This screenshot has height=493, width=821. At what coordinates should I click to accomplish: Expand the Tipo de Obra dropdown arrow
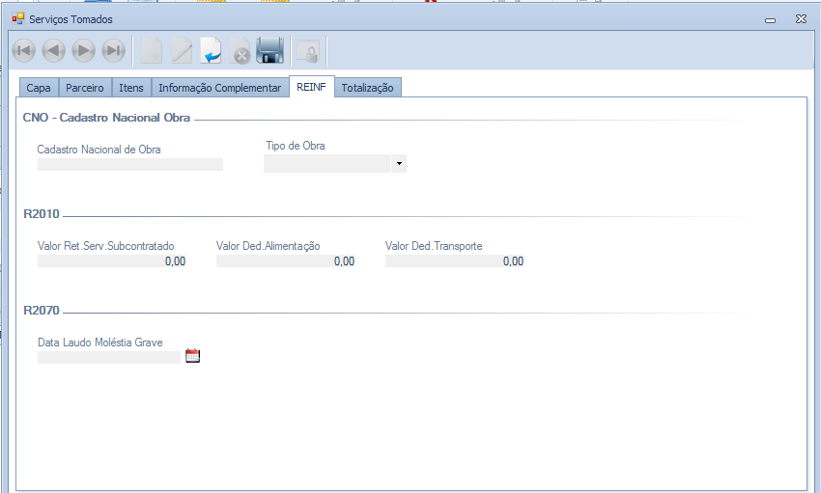click(x=399, y=164)
